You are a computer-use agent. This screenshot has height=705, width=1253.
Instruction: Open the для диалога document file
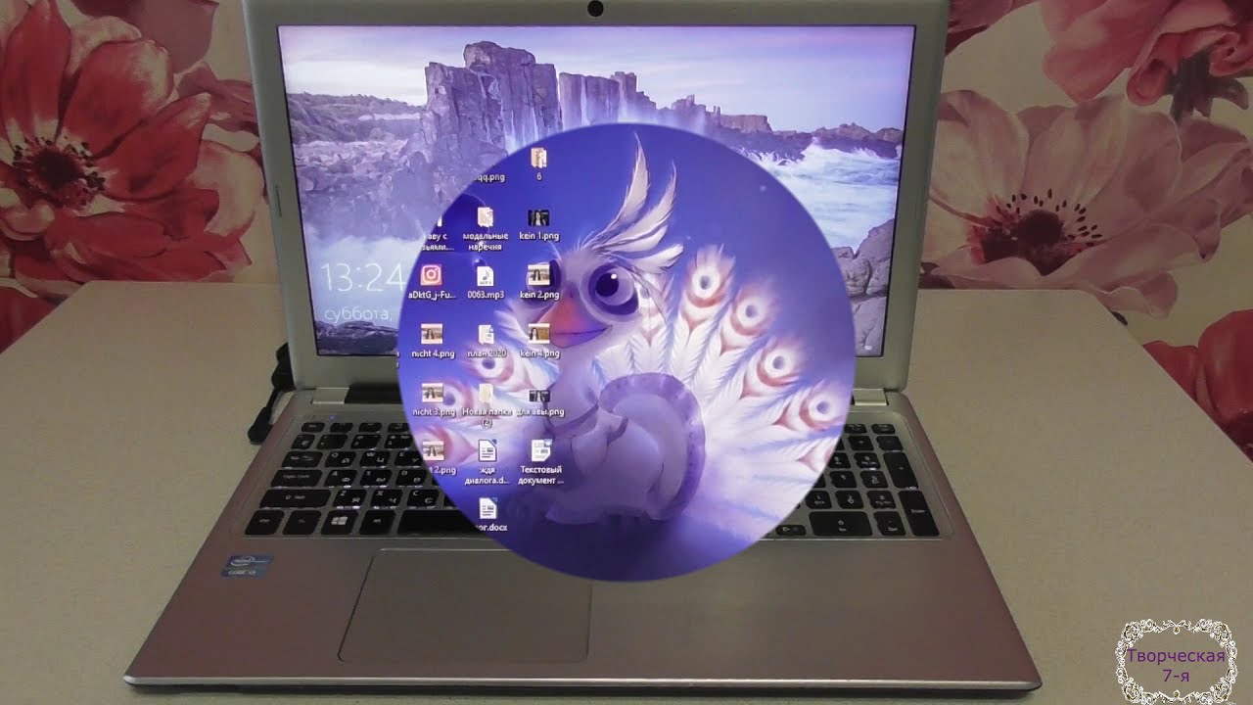click(x=487, y=463)
